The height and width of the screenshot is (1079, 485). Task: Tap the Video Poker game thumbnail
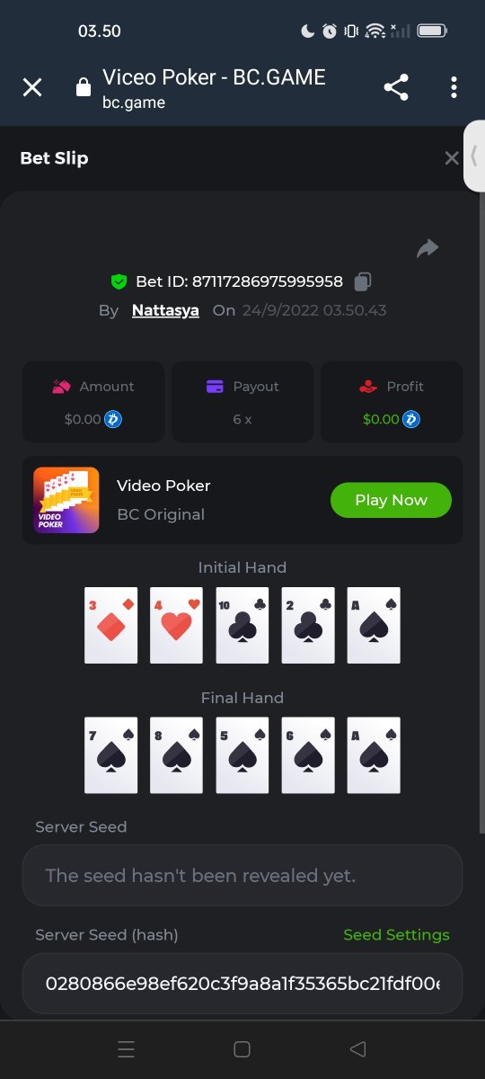click(66, 500)
